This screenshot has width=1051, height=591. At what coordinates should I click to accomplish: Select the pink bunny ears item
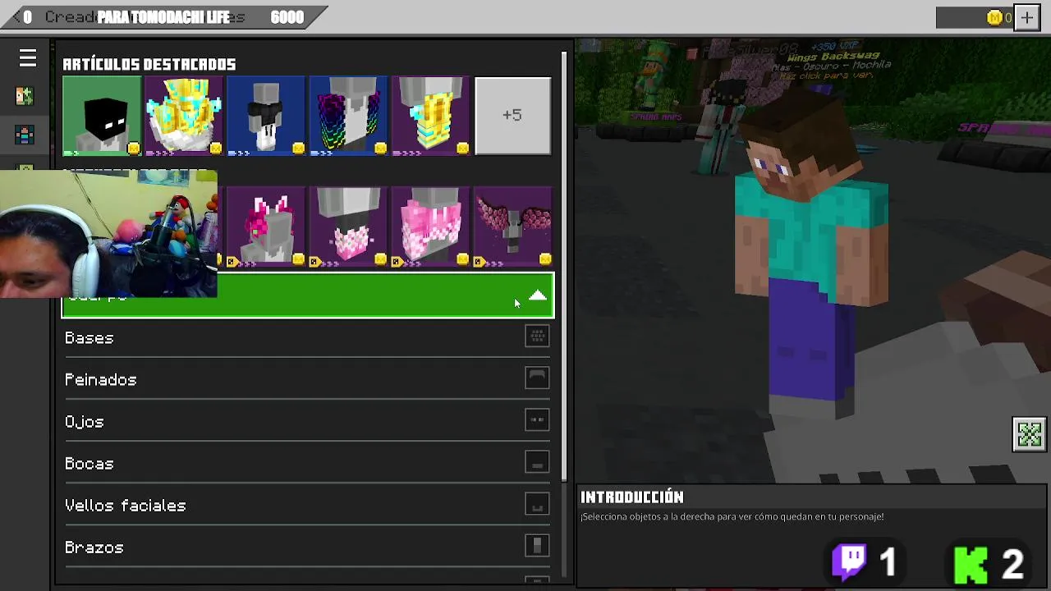(266, 227)
